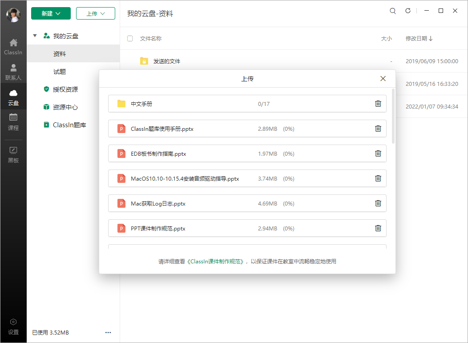Click the ClassIn题库 book icon
This screenshot has width=468, height=343.
(x=46, y=125)
